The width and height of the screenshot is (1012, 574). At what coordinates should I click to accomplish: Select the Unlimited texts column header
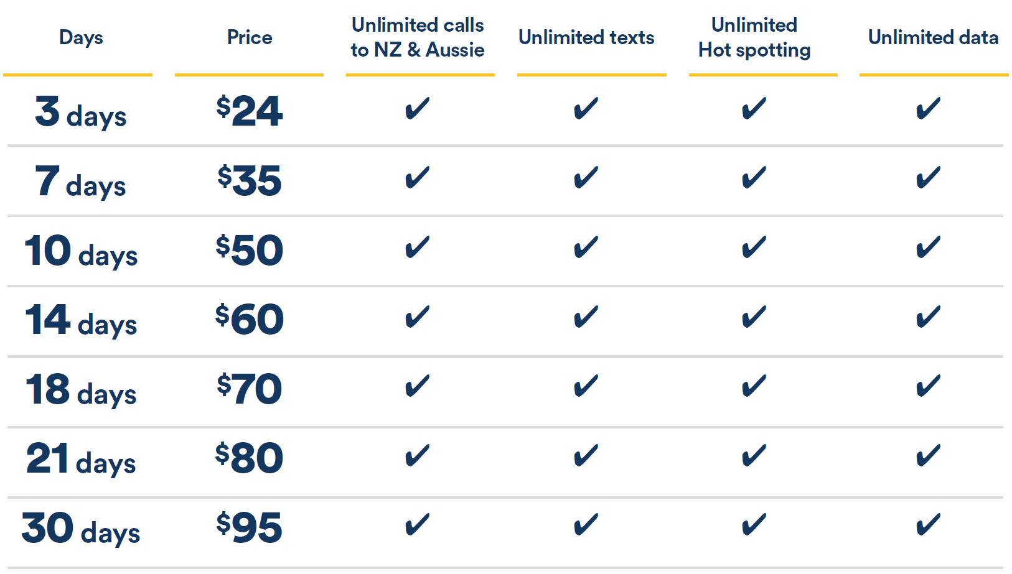pyautogui.click(x=586, y=37)
